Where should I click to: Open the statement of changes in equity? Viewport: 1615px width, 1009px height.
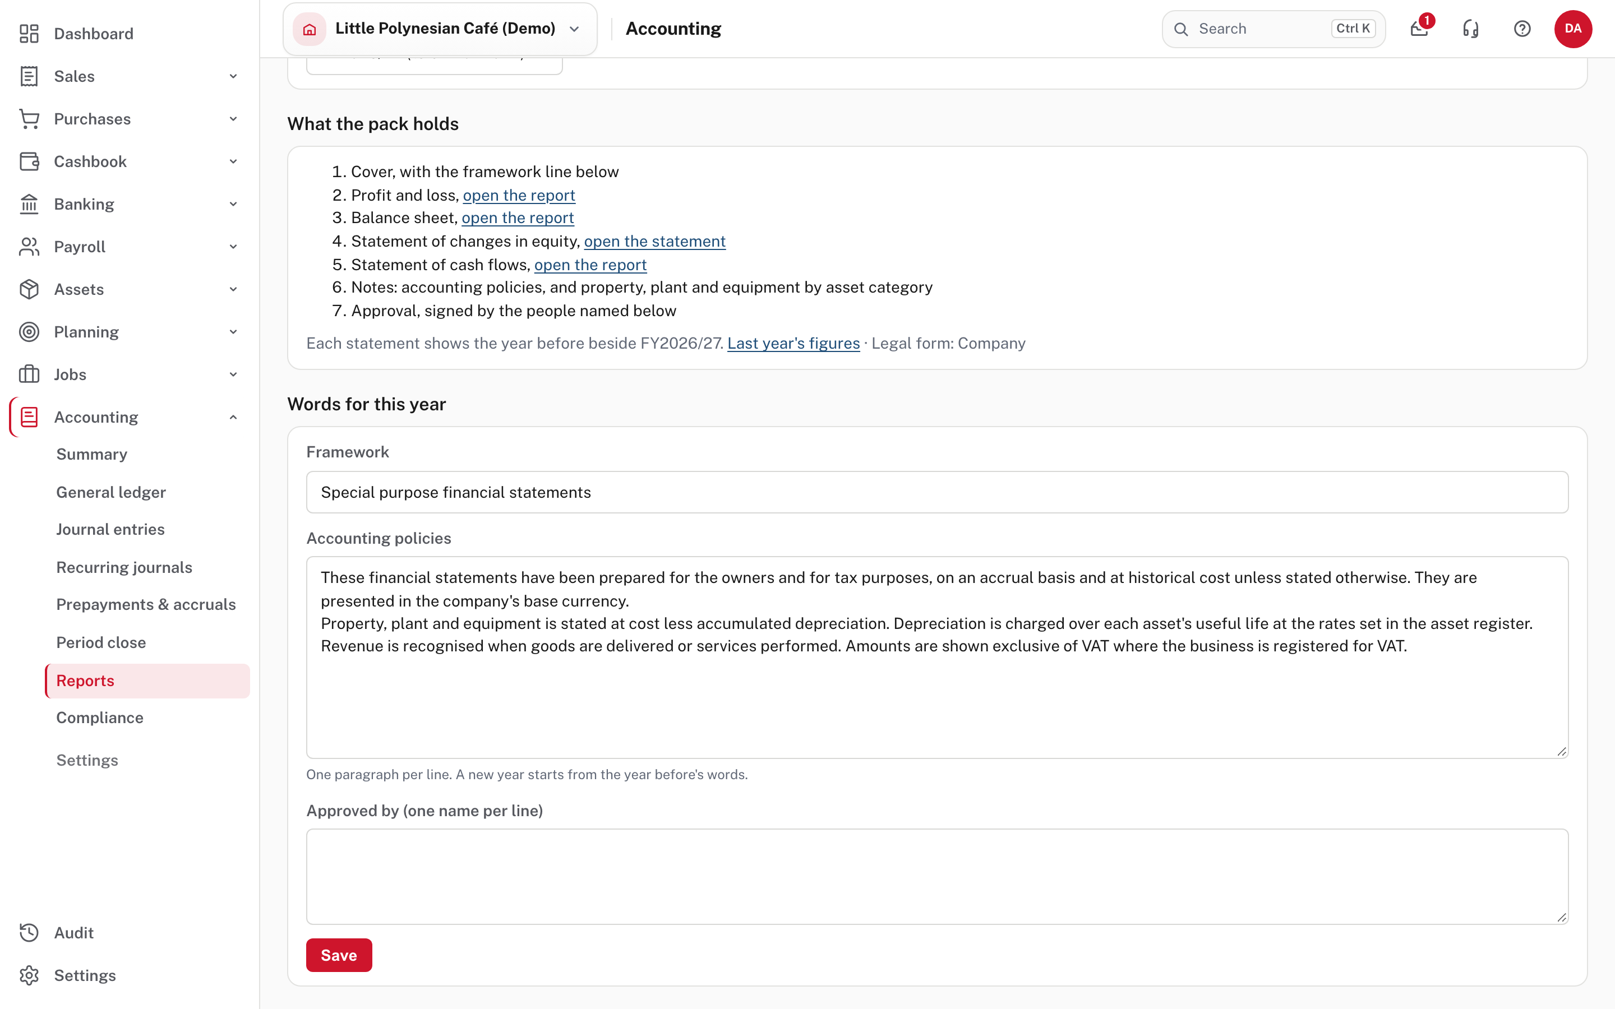[654, 242]
